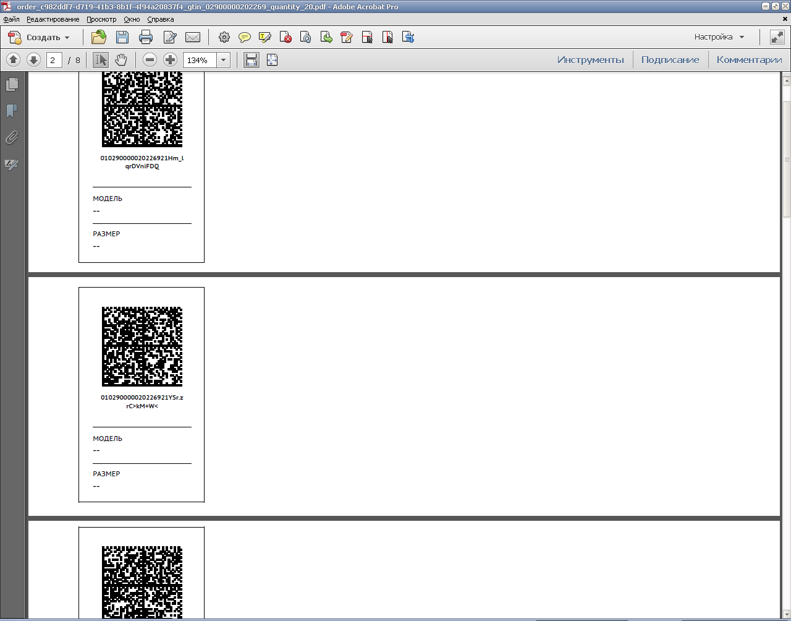Click the МОДЕЛЬ label on top page
This screenshot has height=621, width=791.
(108, 199)
